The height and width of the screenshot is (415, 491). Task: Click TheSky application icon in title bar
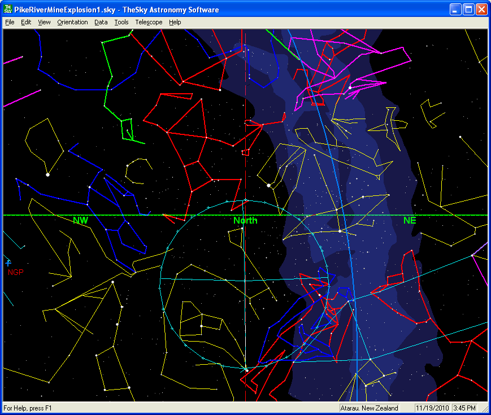coord(8,10)
